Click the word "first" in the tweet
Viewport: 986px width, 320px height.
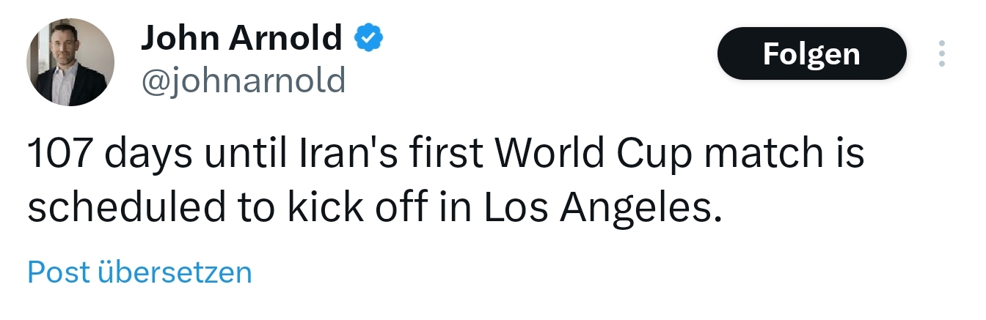coord(452,154)
